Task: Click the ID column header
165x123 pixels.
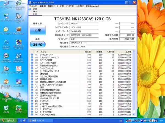Action: pos(37,52)
